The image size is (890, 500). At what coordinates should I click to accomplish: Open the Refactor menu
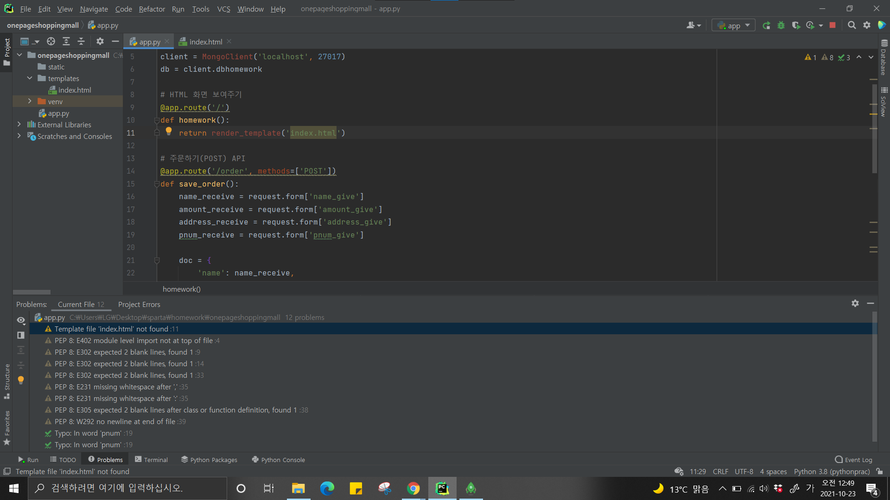tap(152, 9)
